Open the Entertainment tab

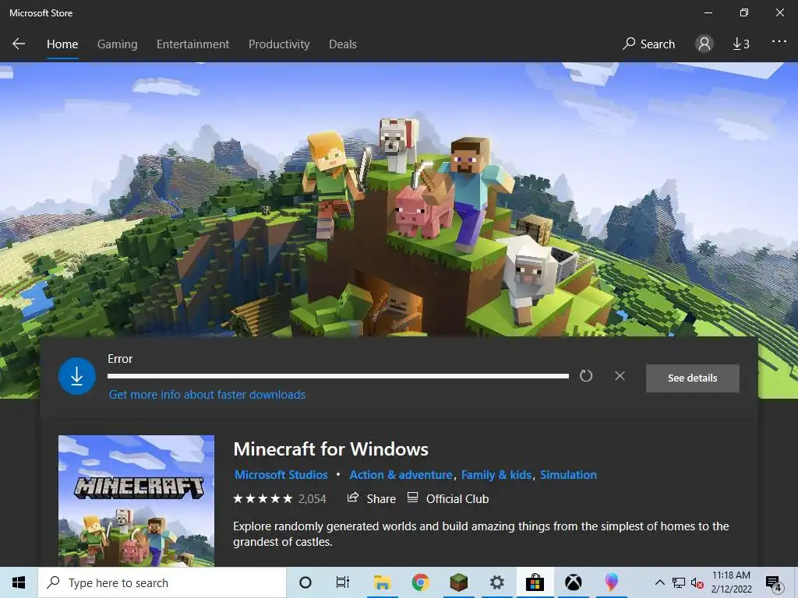click(x=193, y=44)
